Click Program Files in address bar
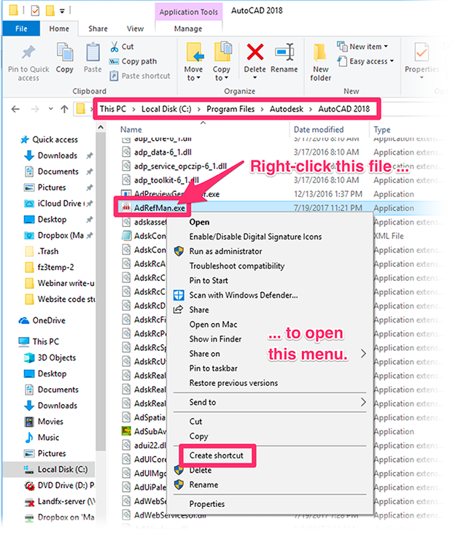474x534 pixels. pyautogui.click(x=230, y=109)
